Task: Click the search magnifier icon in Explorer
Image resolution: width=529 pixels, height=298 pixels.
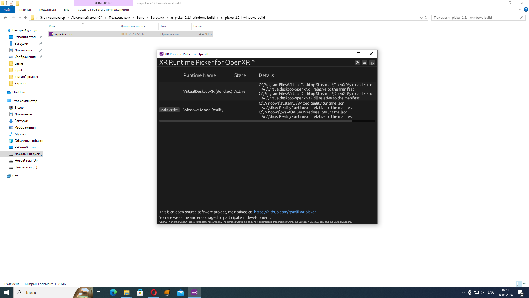Action: [x=522, y=18]
